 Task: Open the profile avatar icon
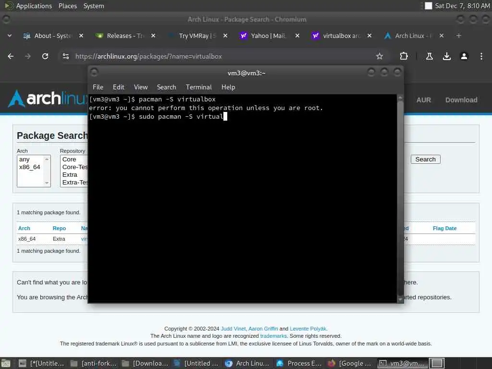[x=464, y=56]
